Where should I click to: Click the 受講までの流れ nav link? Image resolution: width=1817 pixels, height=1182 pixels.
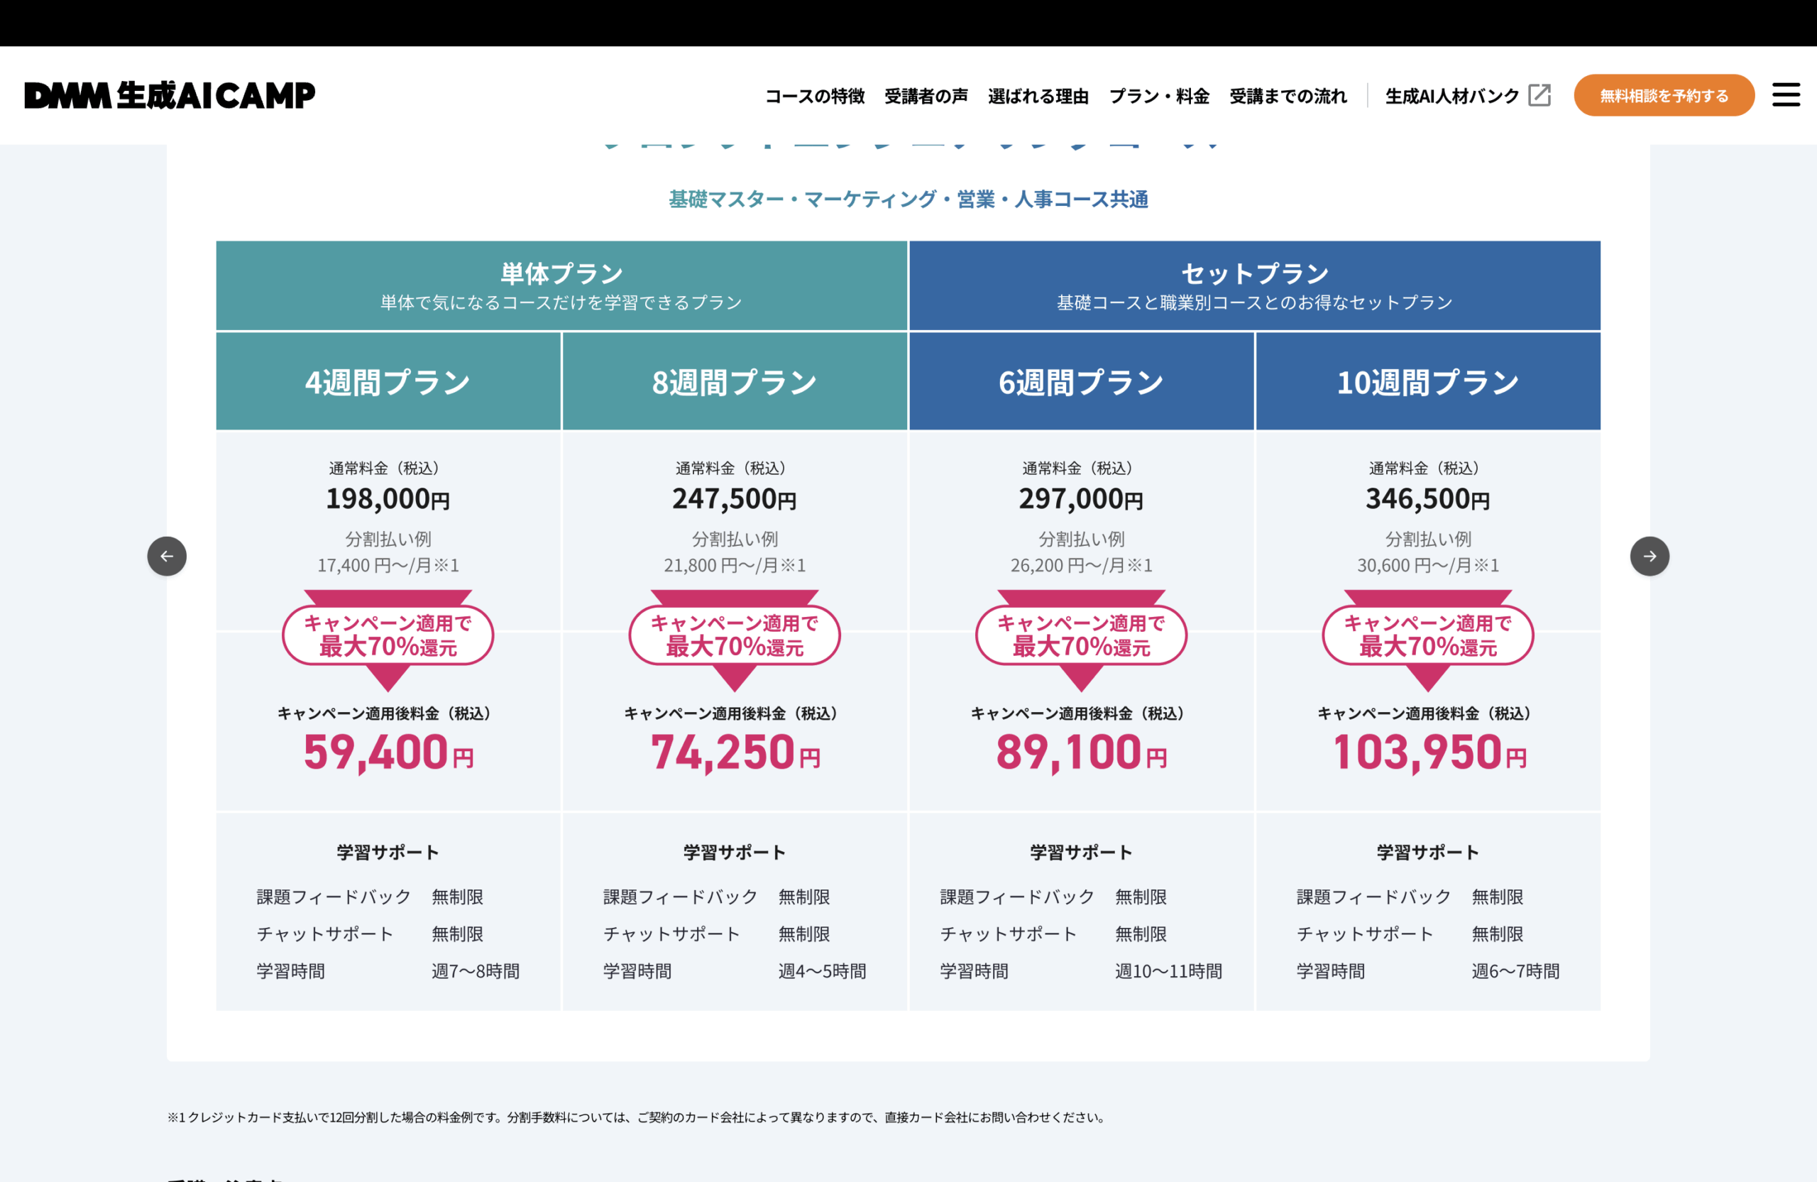click(x=1288, y=95)
